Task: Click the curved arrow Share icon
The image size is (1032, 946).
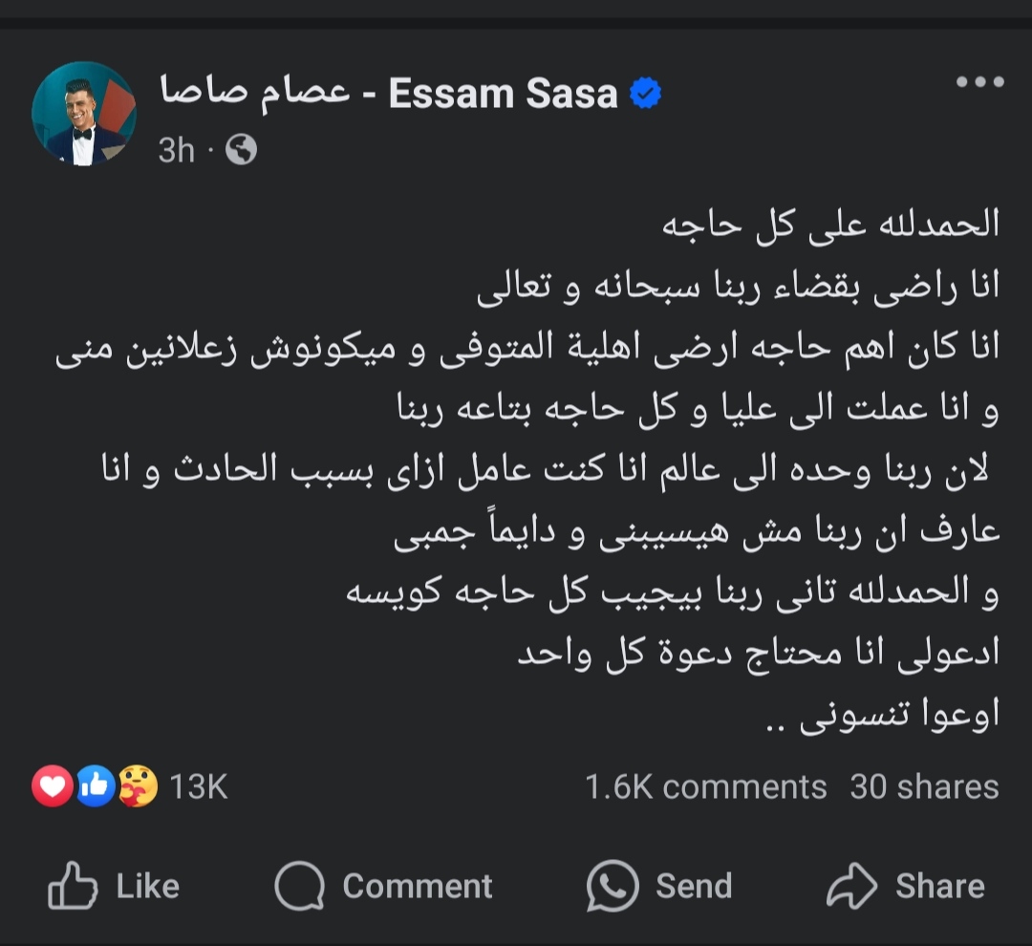Action: coord(851,886)
